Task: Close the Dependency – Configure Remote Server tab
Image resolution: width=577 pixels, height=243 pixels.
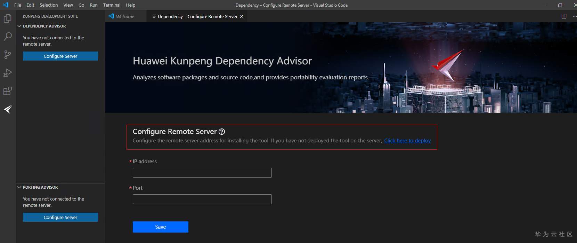Action: 242,16
